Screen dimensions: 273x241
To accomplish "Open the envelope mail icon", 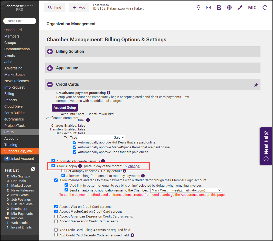I will [208, 7].
